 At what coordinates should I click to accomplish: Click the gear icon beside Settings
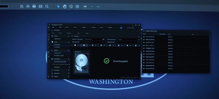pyautogui.click(x=52, y=76)
